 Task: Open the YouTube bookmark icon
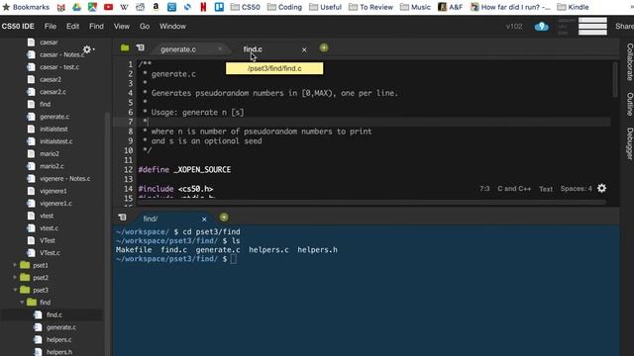tap(108, 7)
